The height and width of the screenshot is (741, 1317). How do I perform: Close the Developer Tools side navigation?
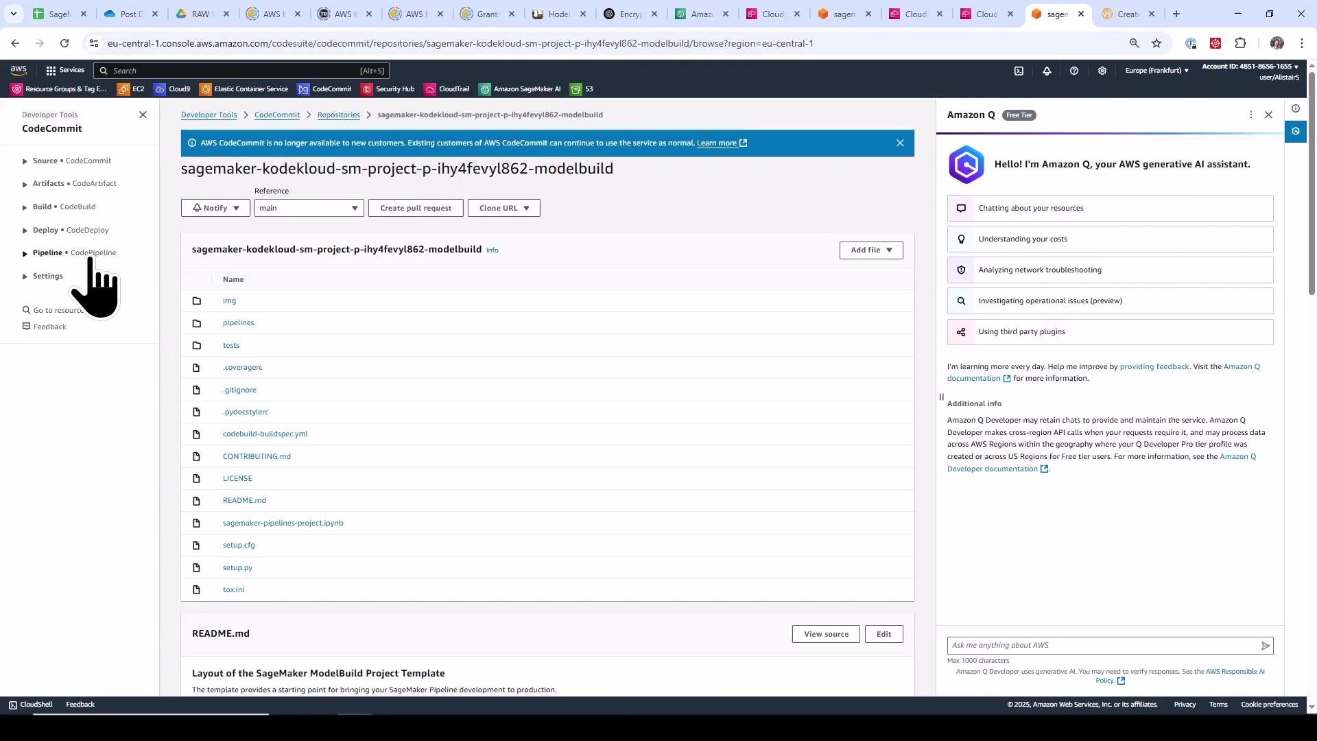pos(143,115)
